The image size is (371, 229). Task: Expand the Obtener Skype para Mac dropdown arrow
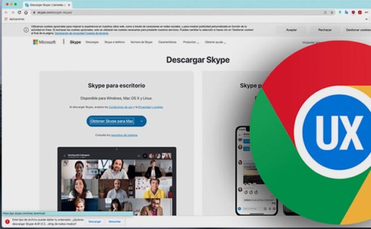[x=142, y=121]
